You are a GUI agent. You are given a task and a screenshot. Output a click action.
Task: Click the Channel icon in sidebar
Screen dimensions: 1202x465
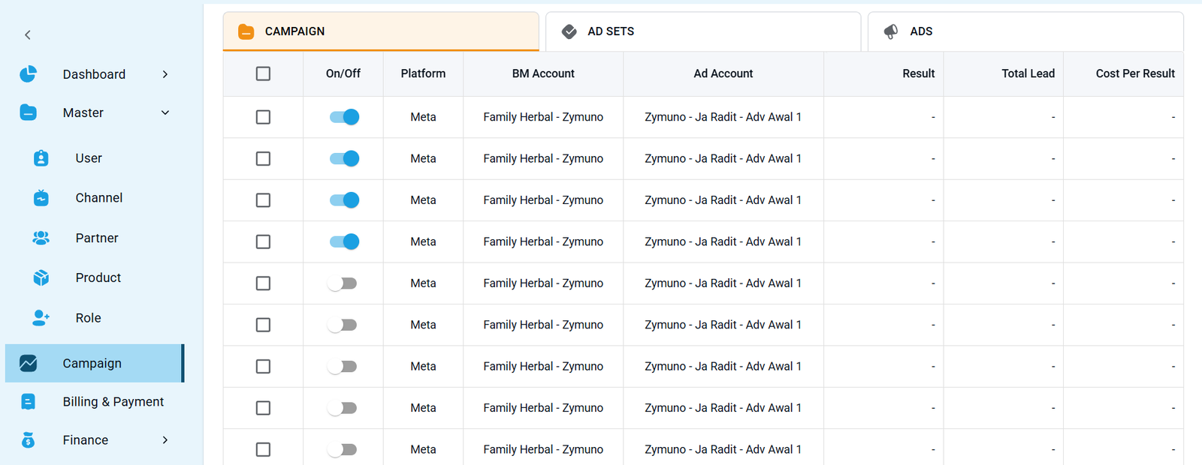coord(41,198)
